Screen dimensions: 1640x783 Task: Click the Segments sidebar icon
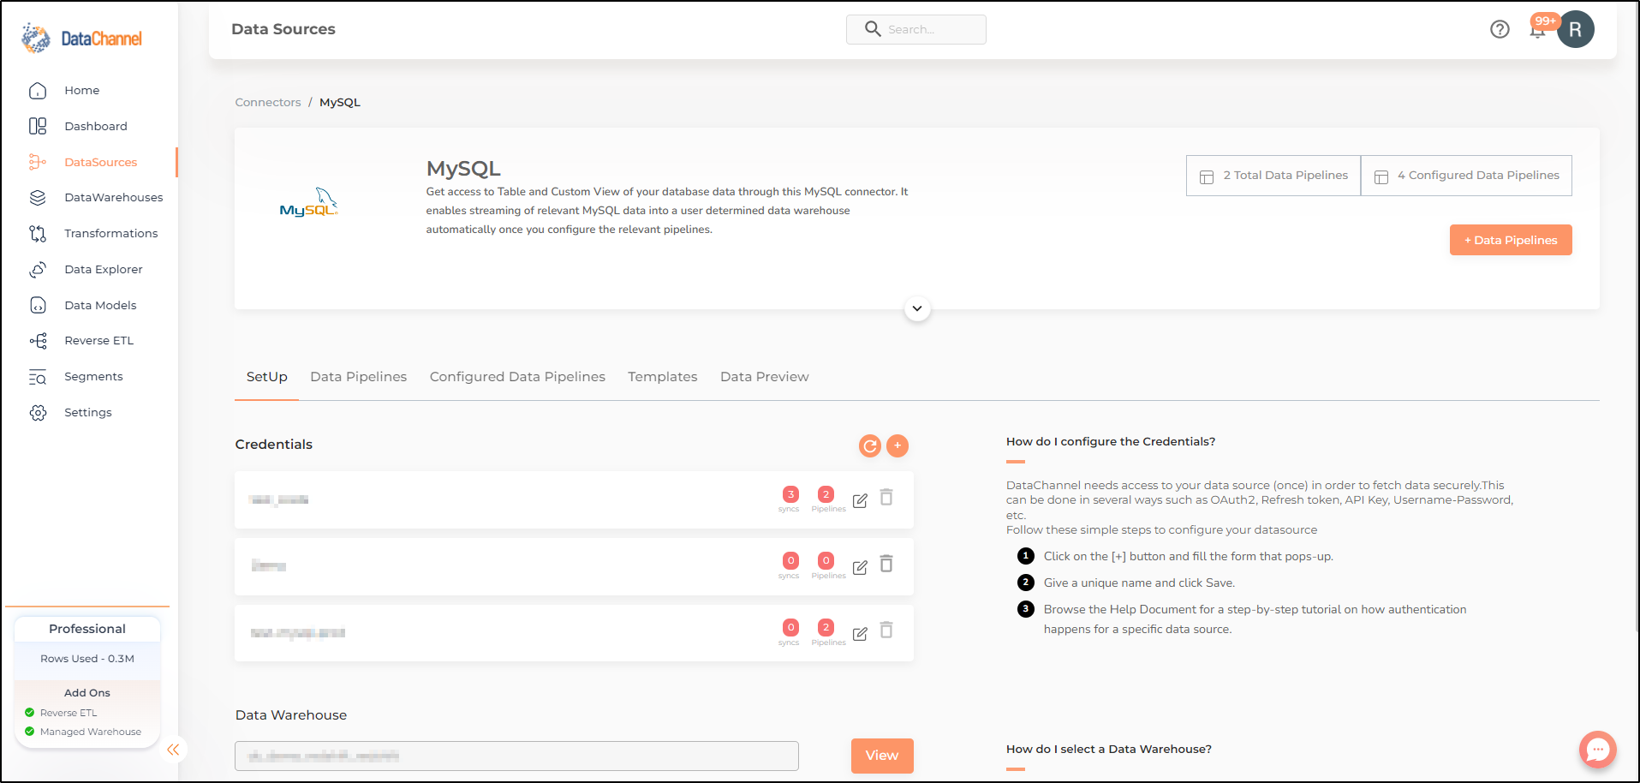[x=38, y=377]
